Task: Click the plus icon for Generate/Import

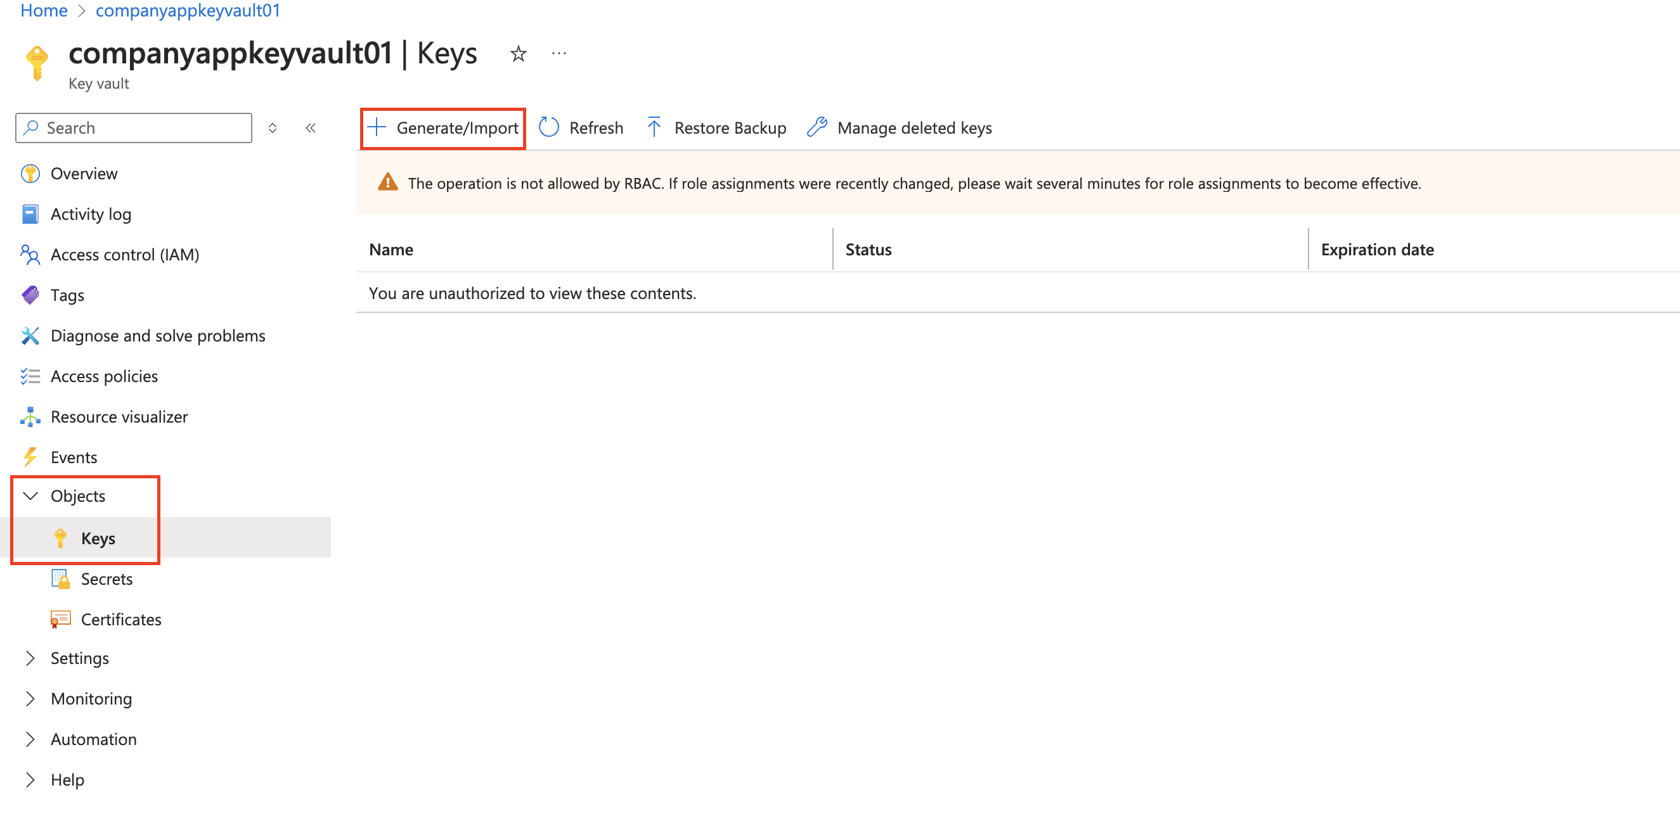Action: pyautogui.click(x=377, y=127)
